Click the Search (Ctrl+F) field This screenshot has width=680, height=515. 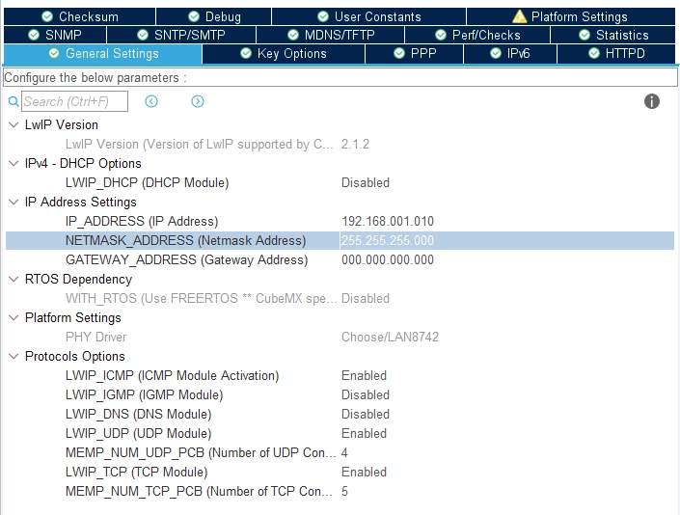pyautogui.click(x=74, y=101)
